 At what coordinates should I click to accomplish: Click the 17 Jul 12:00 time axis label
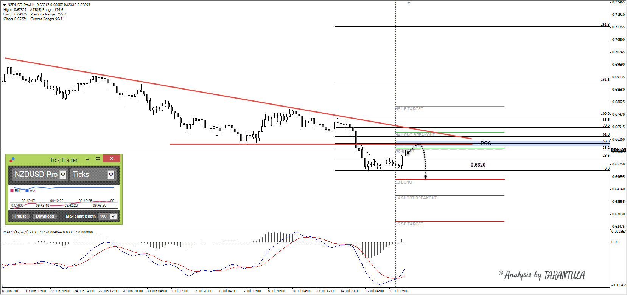(x=398, y=291)
